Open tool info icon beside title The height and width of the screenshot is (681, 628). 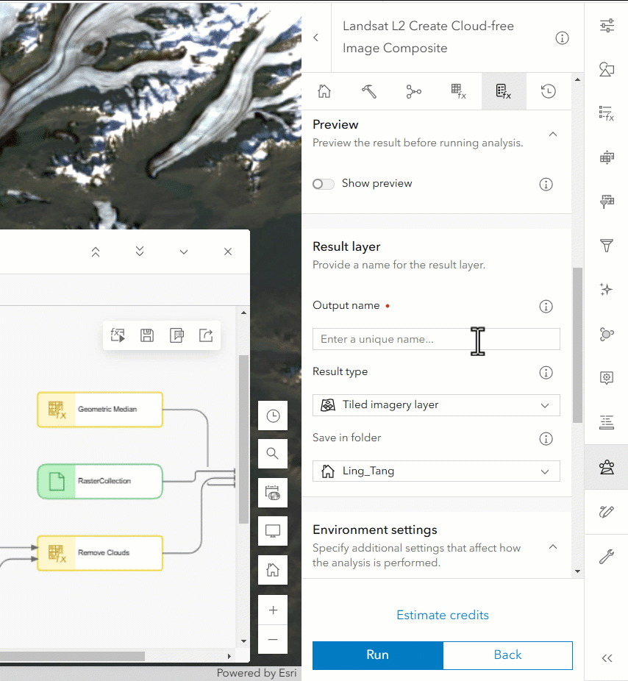coord(562,38)
